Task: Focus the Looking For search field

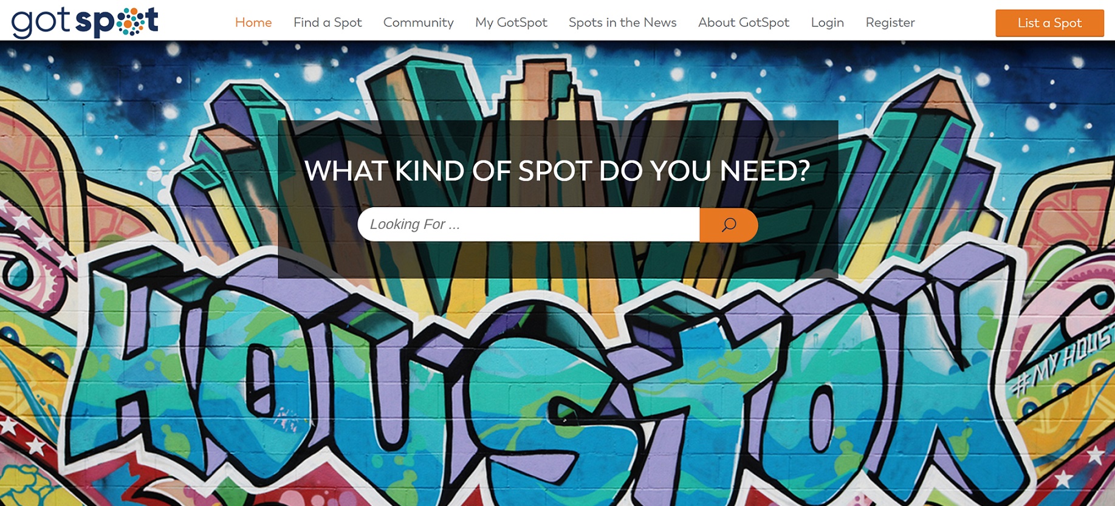Action: (x=529, y=224)
